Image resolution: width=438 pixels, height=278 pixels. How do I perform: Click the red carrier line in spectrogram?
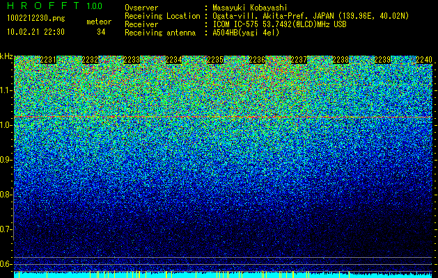tap(223, 117)
